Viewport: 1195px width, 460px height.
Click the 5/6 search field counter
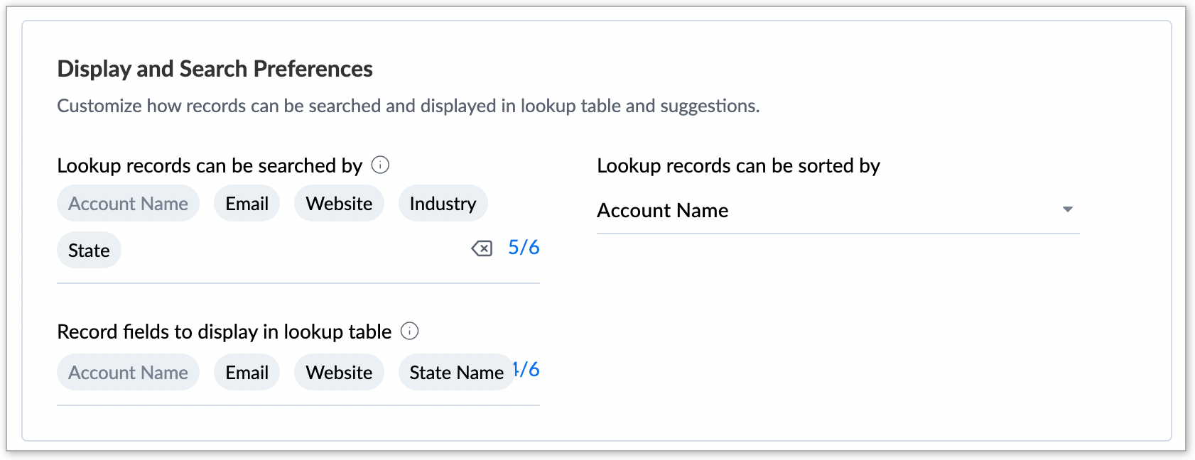[524, 247]
